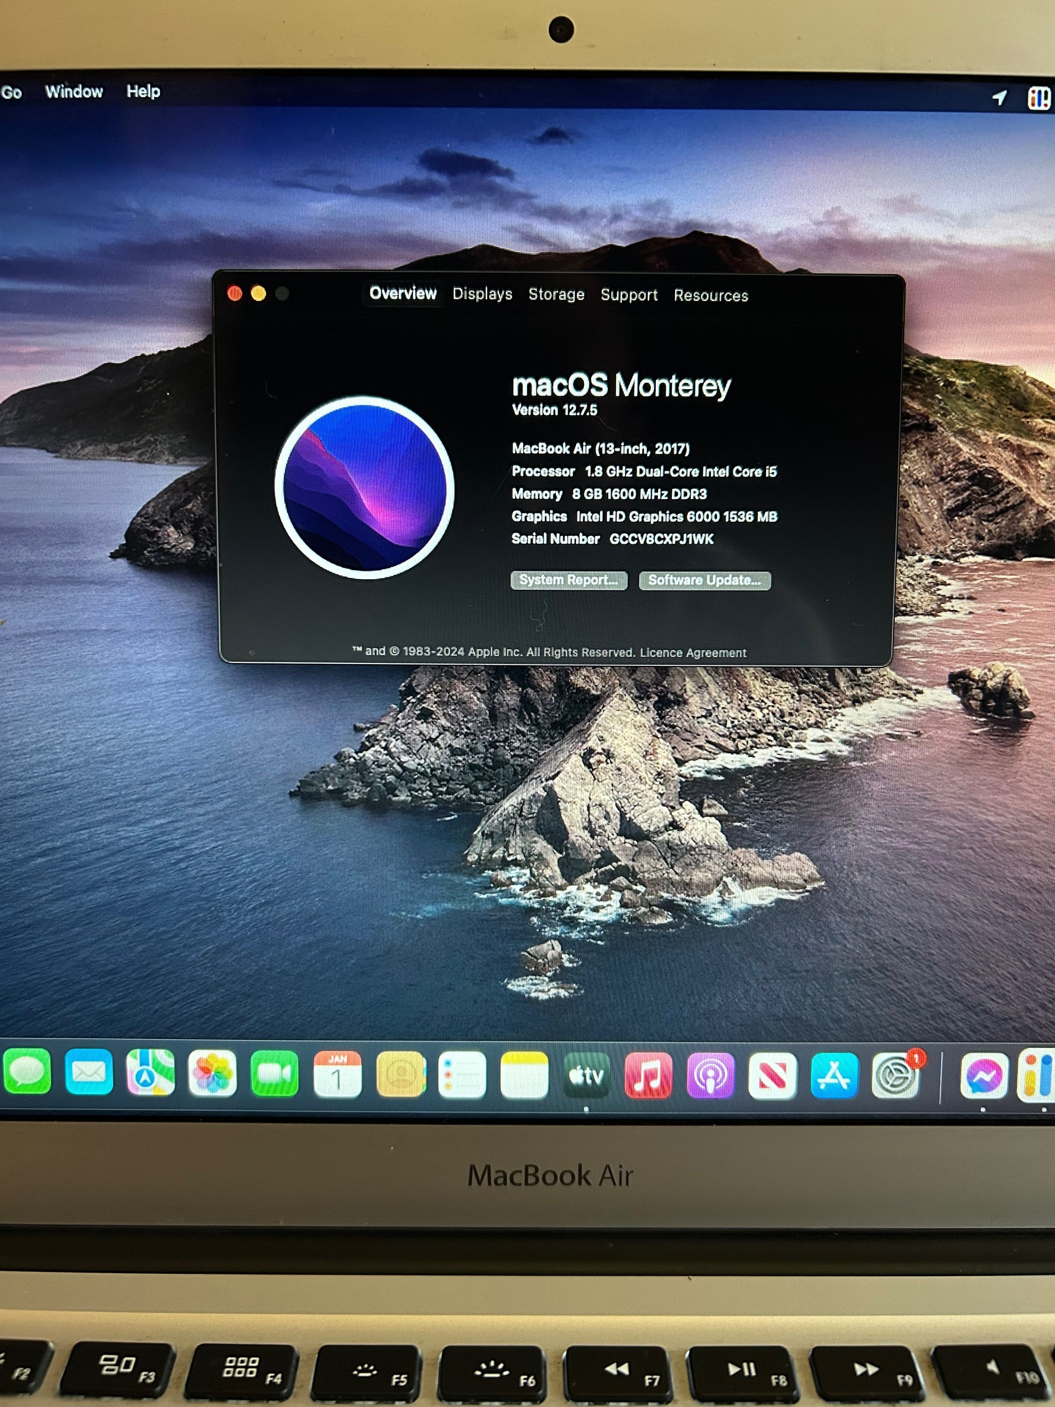Screen dimensions: 1055x1407
Task: Open the Notes app in the Dock
Action: (525, 1075)
